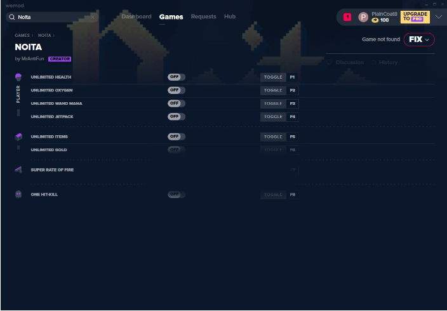Click the Game not found status text

[381, 39]
